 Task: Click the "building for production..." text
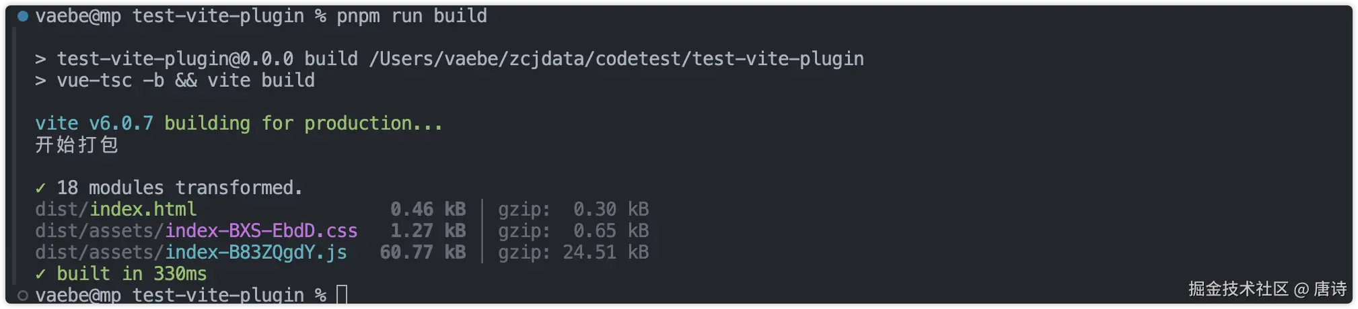point(303,124)
